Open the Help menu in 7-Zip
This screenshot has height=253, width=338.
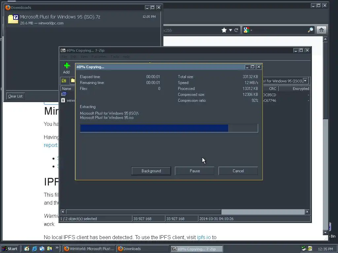coord(126,57)
